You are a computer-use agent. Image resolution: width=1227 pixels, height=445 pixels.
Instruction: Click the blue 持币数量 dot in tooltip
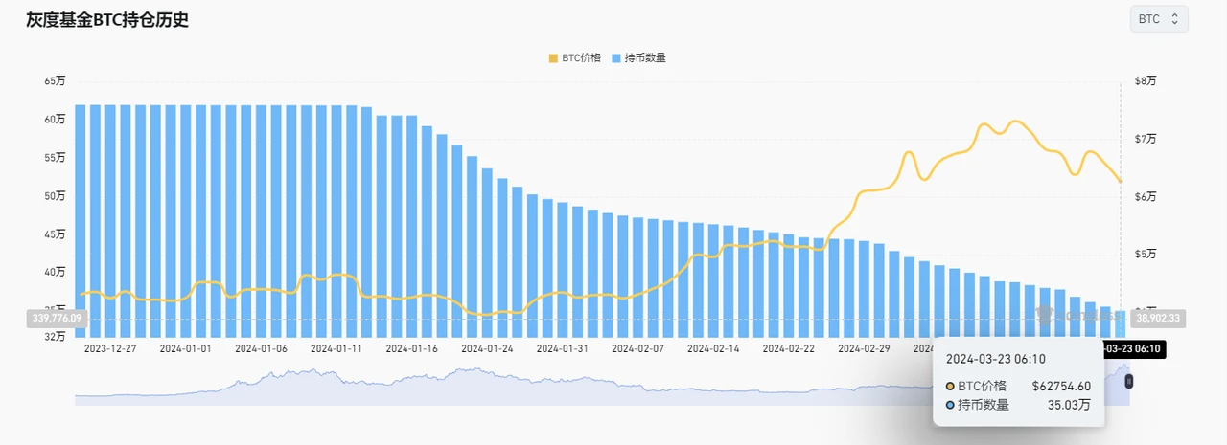tap(950, 405)
